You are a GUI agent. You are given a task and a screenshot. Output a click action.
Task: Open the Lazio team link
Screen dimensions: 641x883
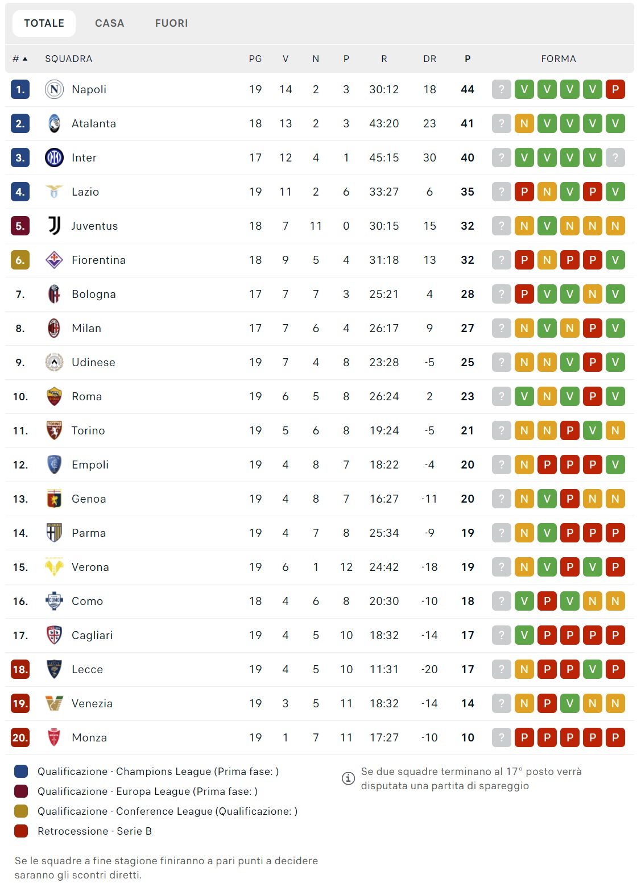(x=85, y=192)
